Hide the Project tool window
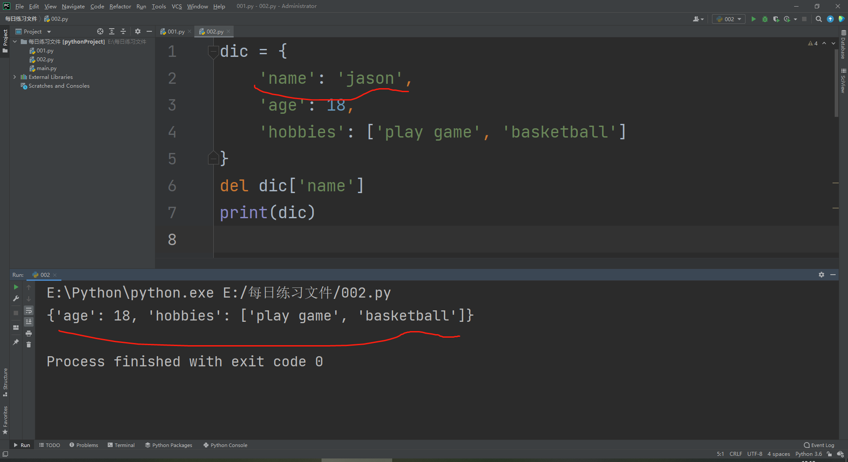Image resolution: width=848 pixels, height=462 pixels. 149,31
